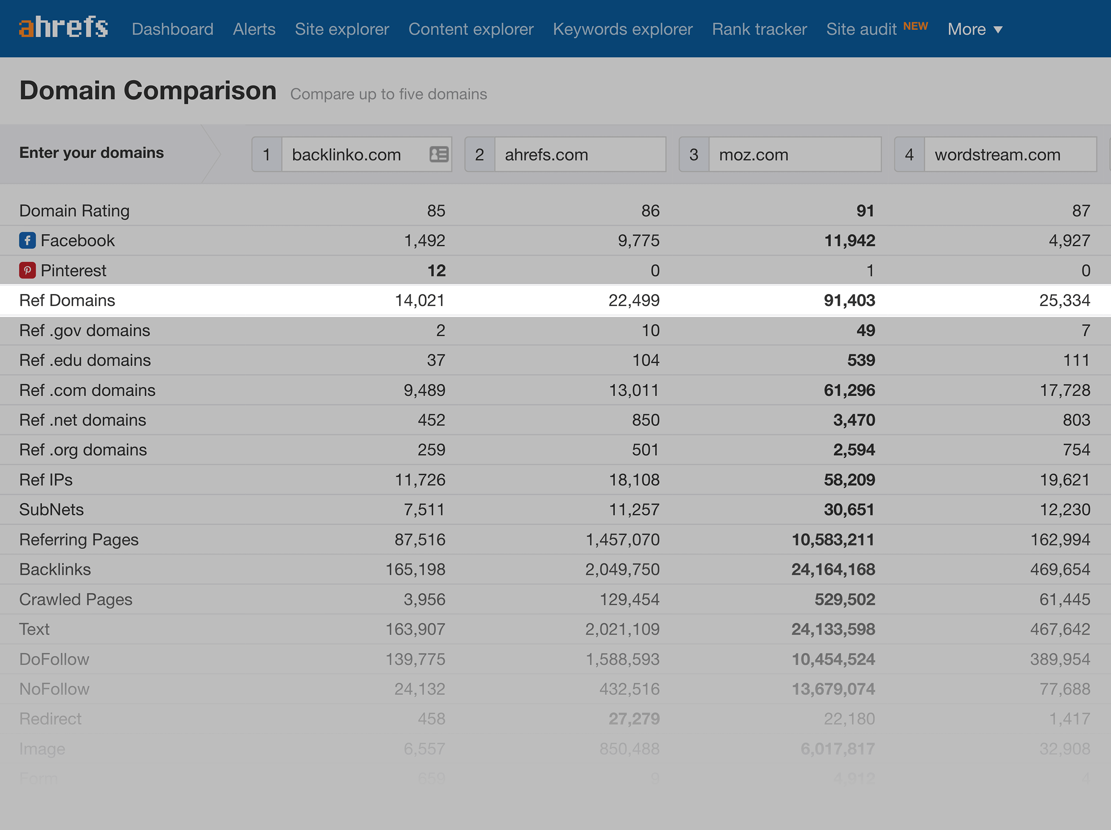The height and width of the screenshot is (830, 1111).
Task: Click the Ref .net domains label
Action: coord(83,420)
